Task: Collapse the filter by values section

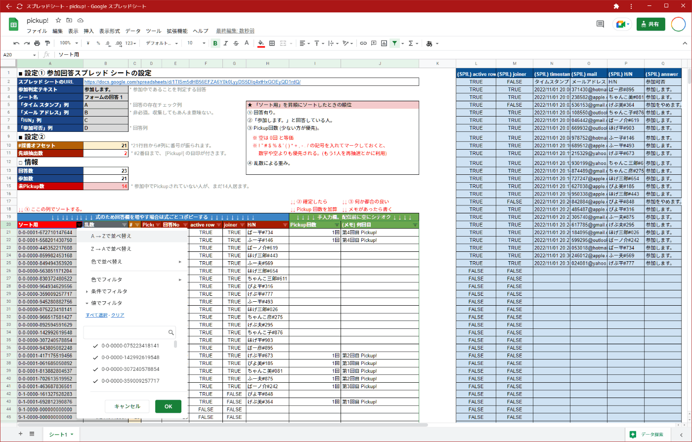Action: pos(87,303)
